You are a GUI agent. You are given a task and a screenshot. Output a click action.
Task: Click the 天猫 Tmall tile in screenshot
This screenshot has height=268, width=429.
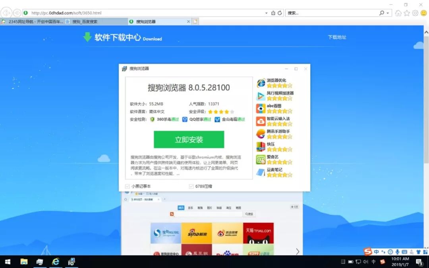pyautogui.click(x=258, y=233)
